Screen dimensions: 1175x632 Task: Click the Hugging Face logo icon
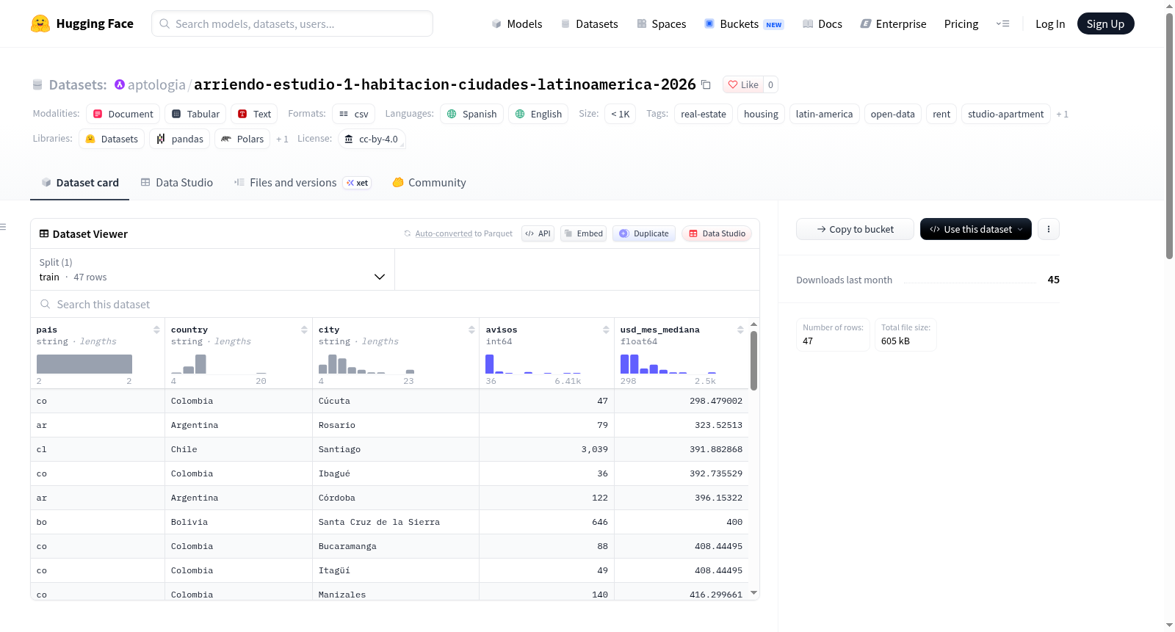click(40, 23)
